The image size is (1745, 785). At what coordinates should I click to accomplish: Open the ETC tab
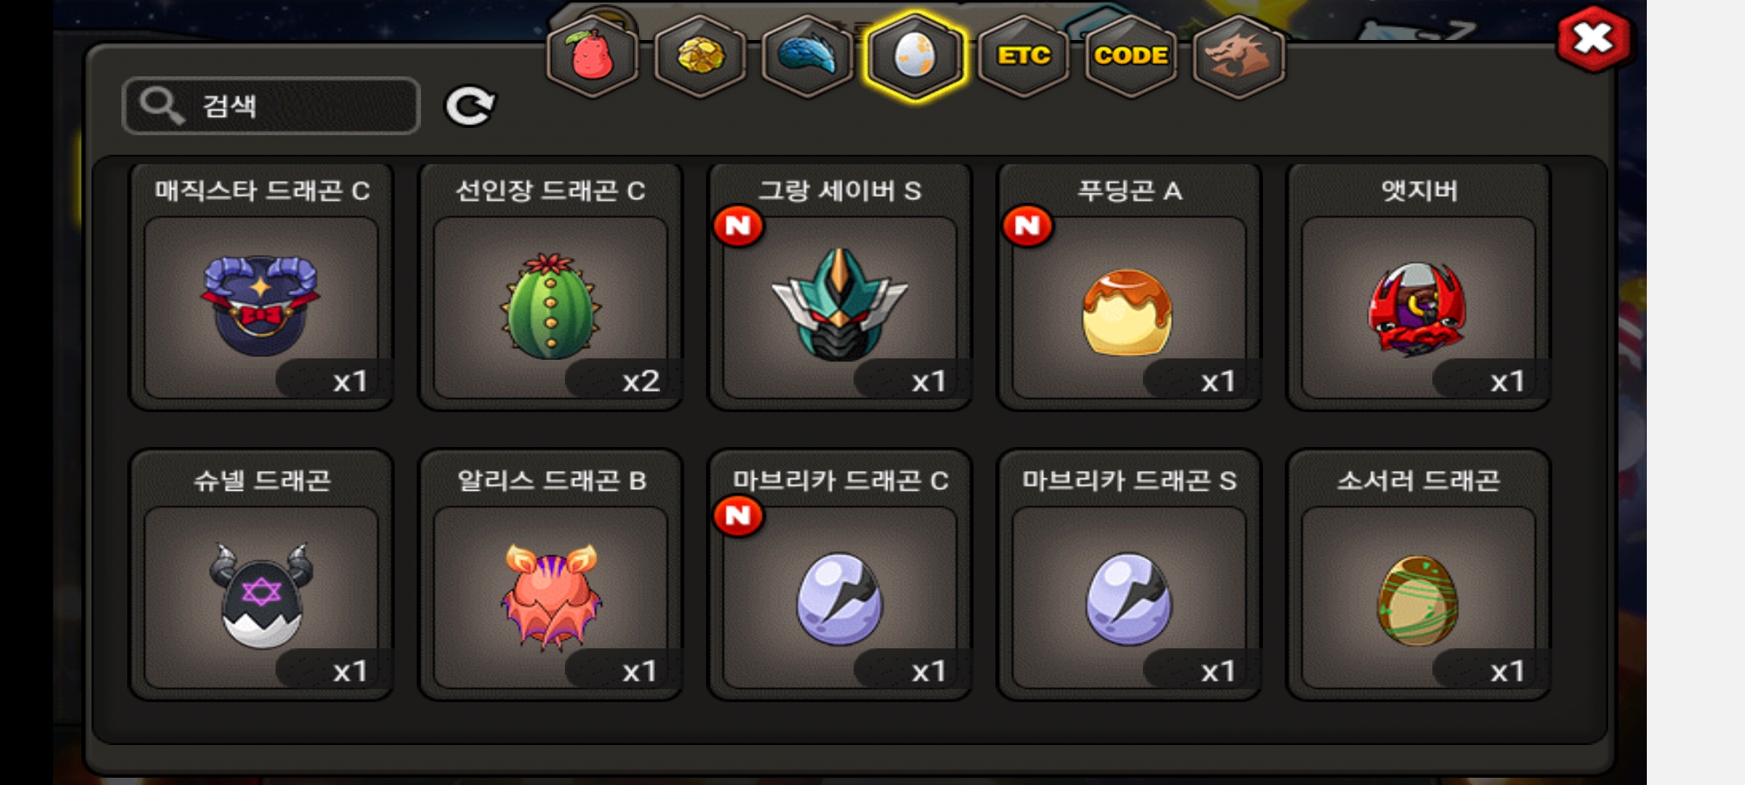tap(1023, 56)
